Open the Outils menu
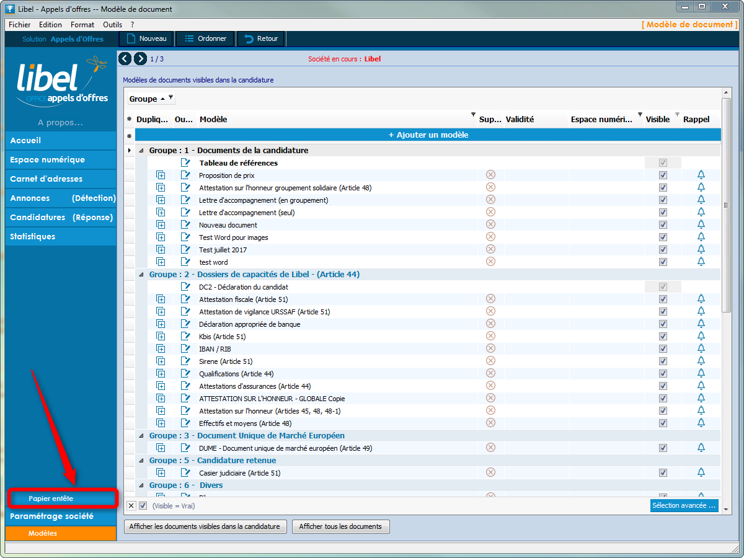 113,25
